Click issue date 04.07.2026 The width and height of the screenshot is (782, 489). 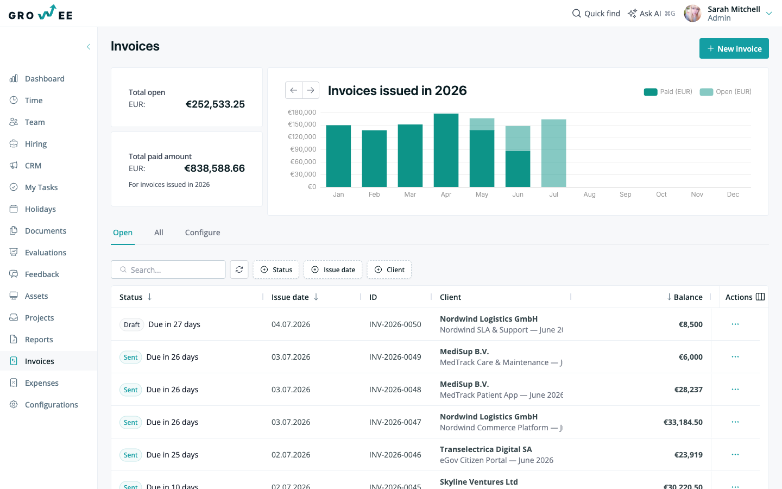coord(291,324)
